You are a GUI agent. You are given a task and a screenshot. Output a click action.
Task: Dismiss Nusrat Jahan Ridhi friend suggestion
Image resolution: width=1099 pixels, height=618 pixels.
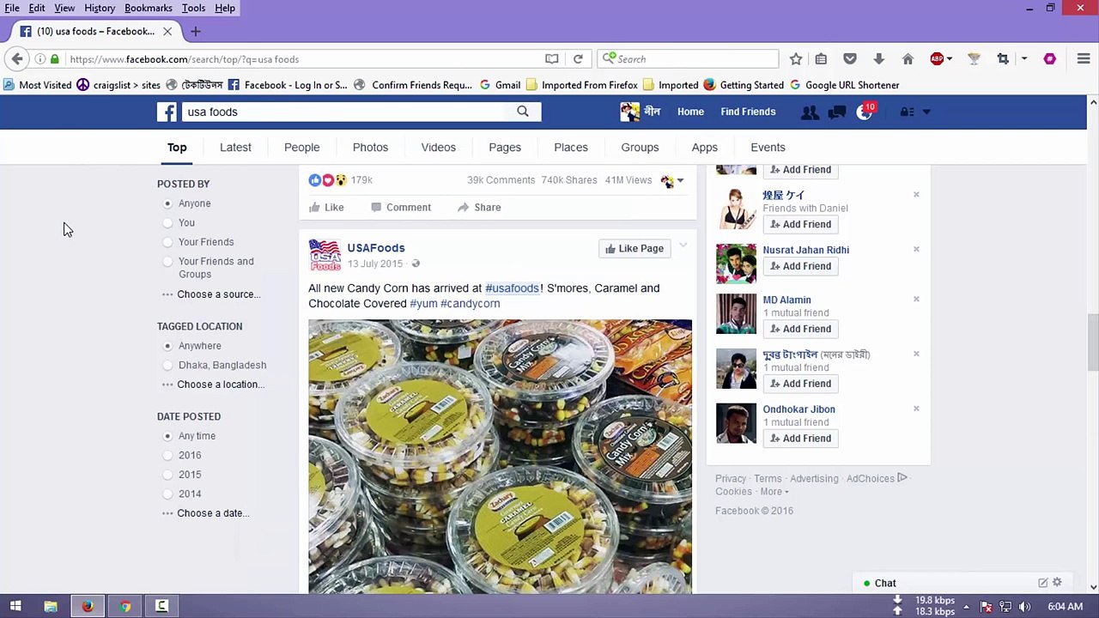pos(916,249)
